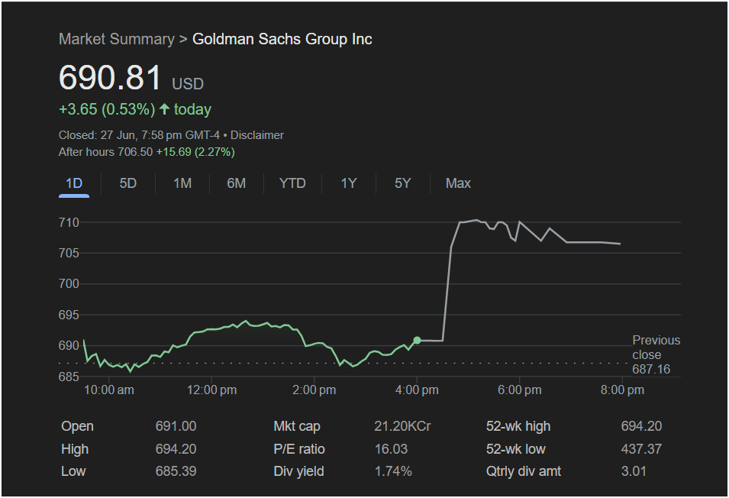Open the 1M chart range
Screen dimensions: 729x498
(182, 183)
